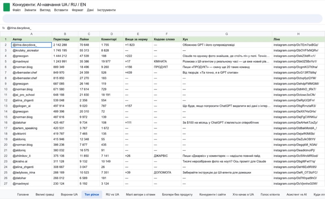
Task: Click the Кодове слово header cell
Action: click(167, 39)
